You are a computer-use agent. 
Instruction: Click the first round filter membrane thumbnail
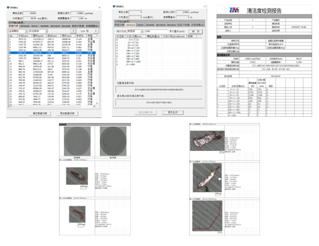pos(77,141)
